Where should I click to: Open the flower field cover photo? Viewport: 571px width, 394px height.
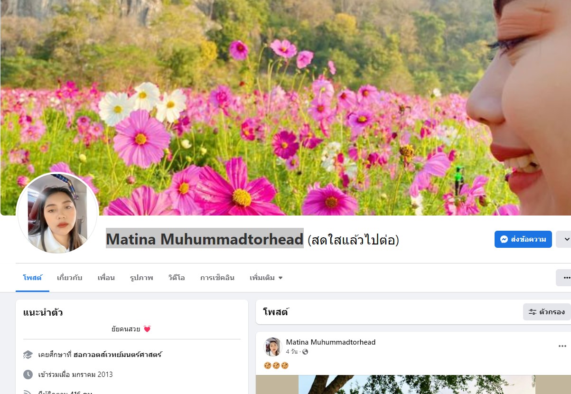285,107
